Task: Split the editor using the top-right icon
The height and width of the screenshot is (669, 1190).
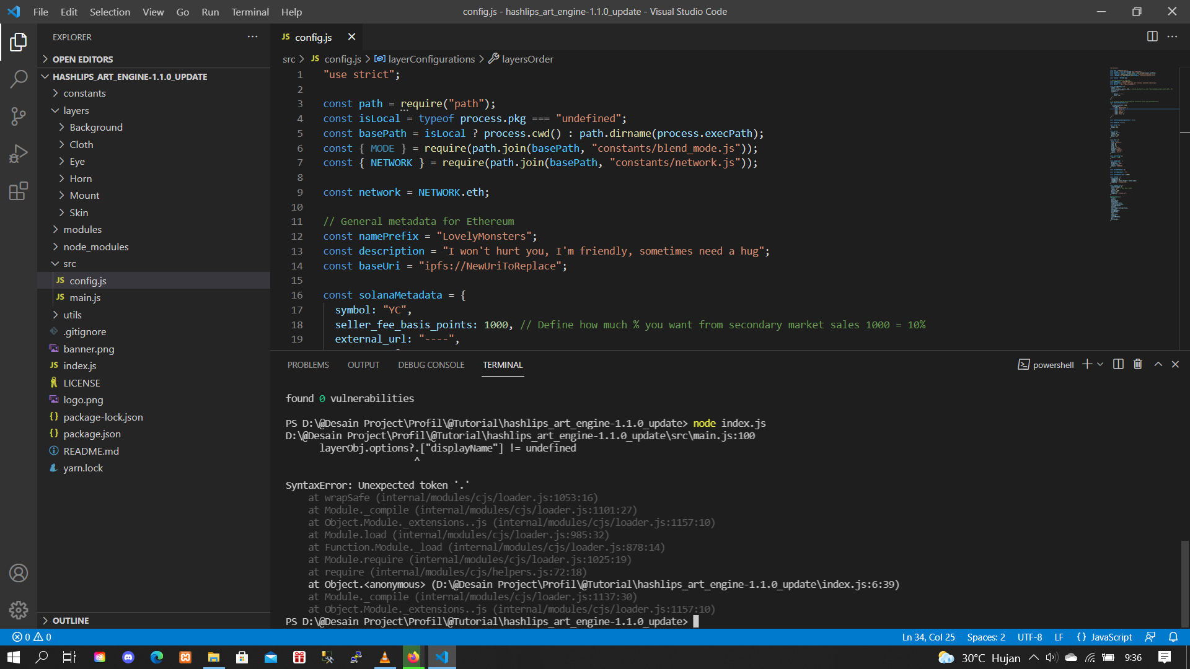Action: click(x=1152, y=37)
